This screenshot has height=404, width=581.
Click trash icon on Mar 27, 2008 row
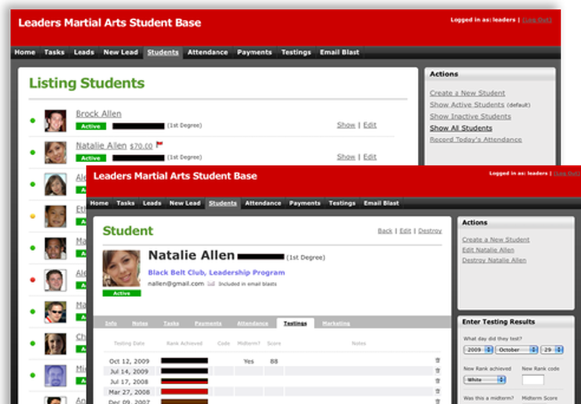click(x=437, y=391)
